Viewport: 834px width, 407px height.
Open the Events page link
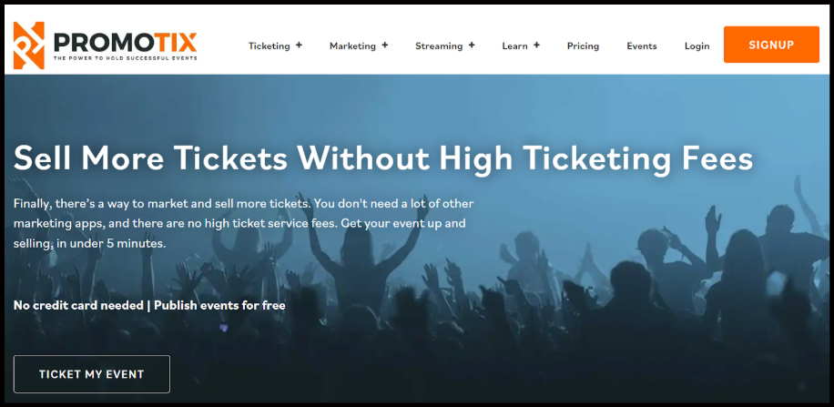point(642,46)
